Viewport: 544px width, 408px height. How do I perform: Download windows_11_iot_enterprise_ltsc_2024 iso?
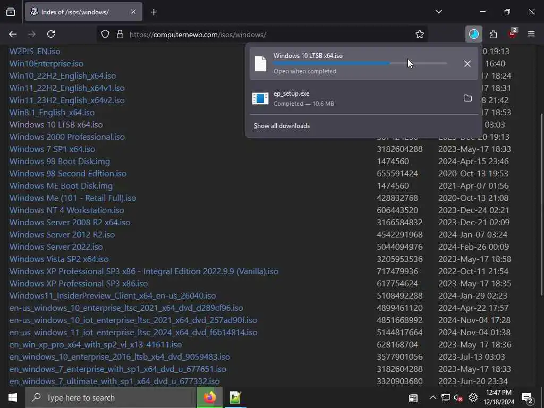(133, 333)
